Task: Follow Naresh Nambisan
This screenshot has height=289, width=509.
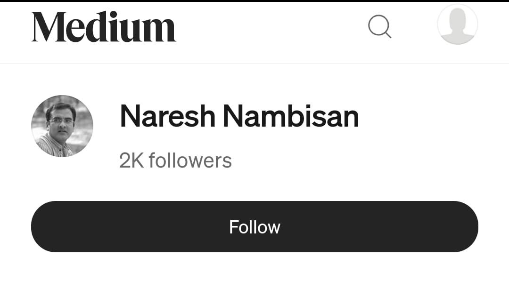Action: pos(254,227)
